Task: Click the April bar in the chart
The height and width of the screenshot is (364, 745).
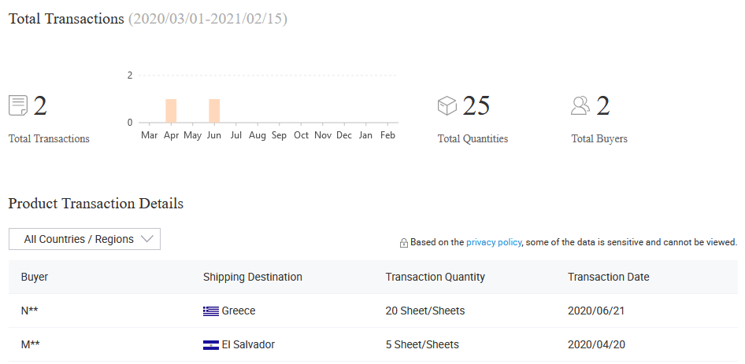Action: click(171, 111)
